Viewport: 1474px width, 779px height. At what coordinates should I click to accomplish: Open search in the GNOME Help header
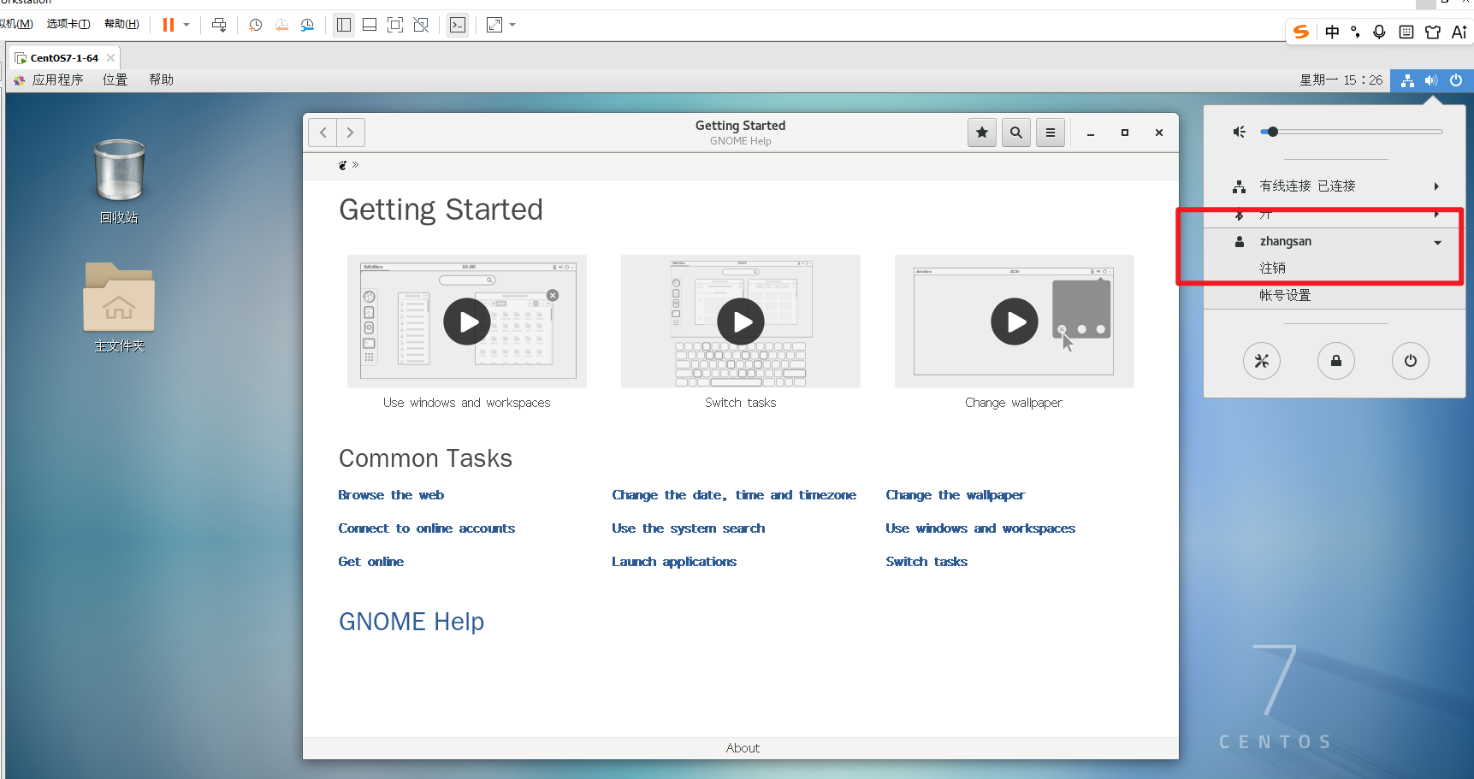coord(1015,133)
